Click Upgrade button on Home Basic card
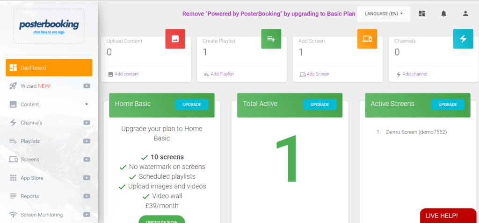This screenshot has height=223, width=479. pyautogui.click(x=192, y=105)
